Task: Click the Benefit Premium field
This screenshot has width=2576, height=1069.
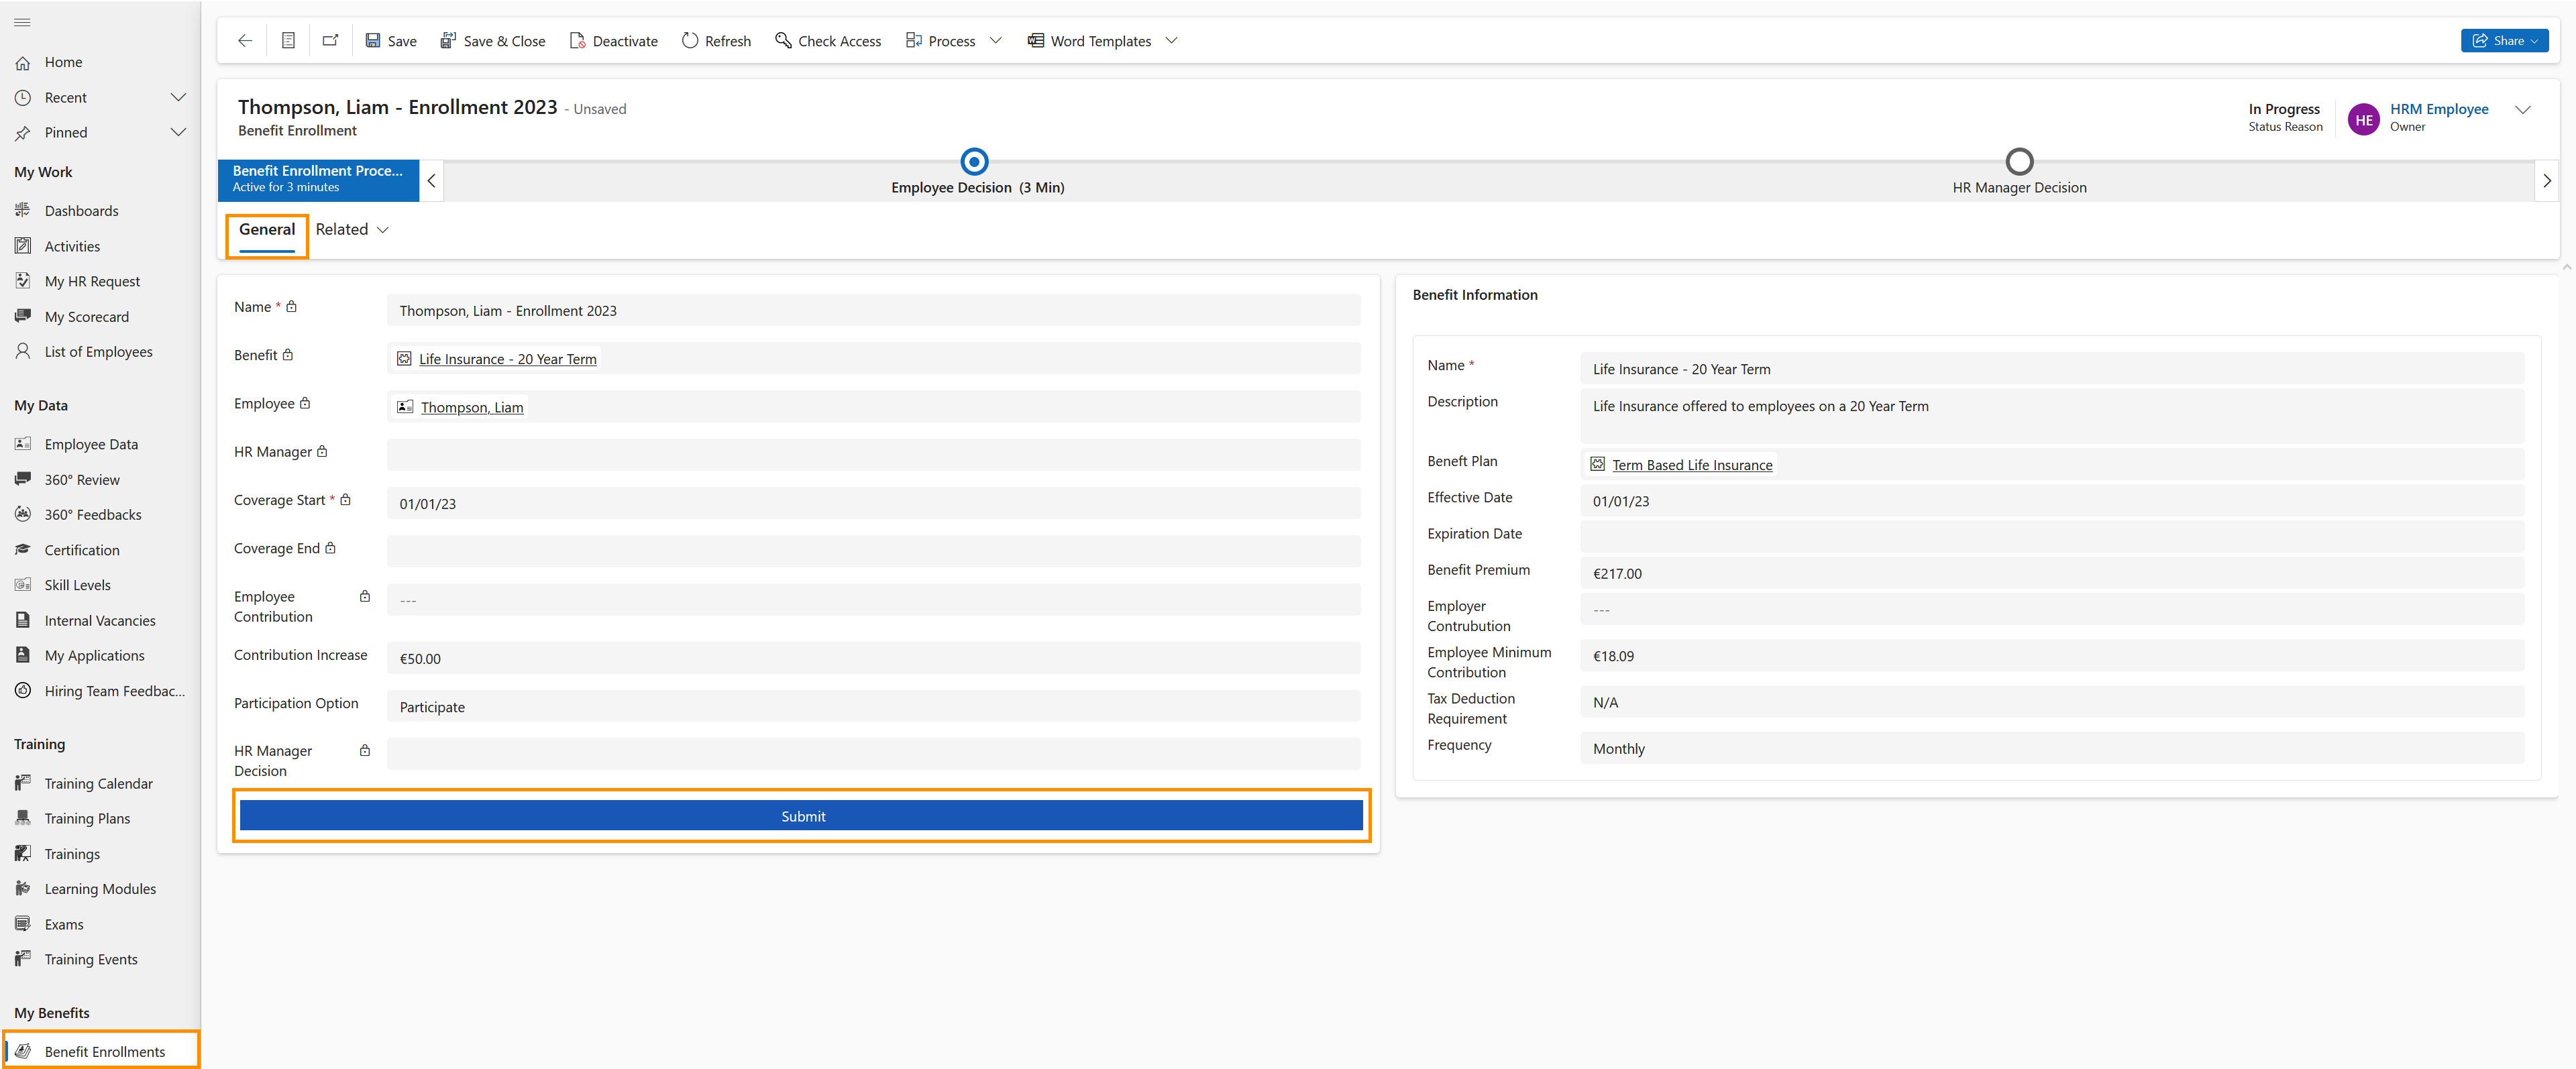Action: tap(2052, 573)
